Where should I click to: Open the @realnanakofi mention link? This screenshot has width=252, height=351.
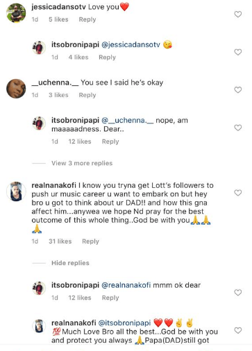click(x=126, y=285)
